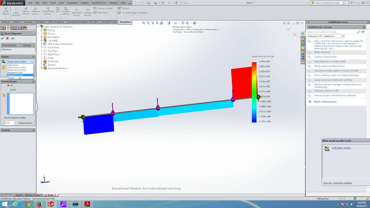Open PropertyManager tab icon
370x208 pixels.
tap(8, 28)
